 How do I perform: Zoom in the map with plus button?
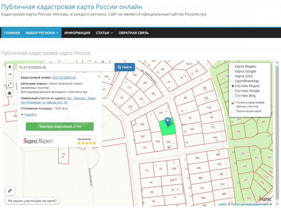click(x=10, y=67)
